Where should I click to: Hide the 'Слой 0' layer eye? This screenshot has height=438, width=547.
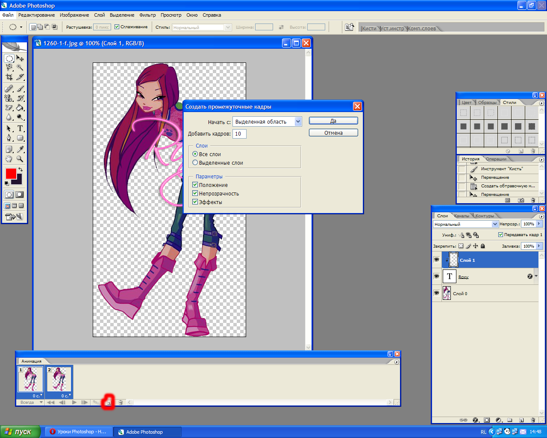(436, 293)
